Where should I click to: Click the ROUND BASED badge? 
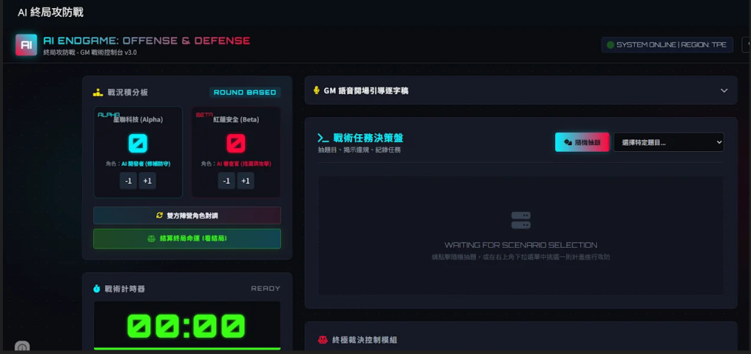click(245, 92)
